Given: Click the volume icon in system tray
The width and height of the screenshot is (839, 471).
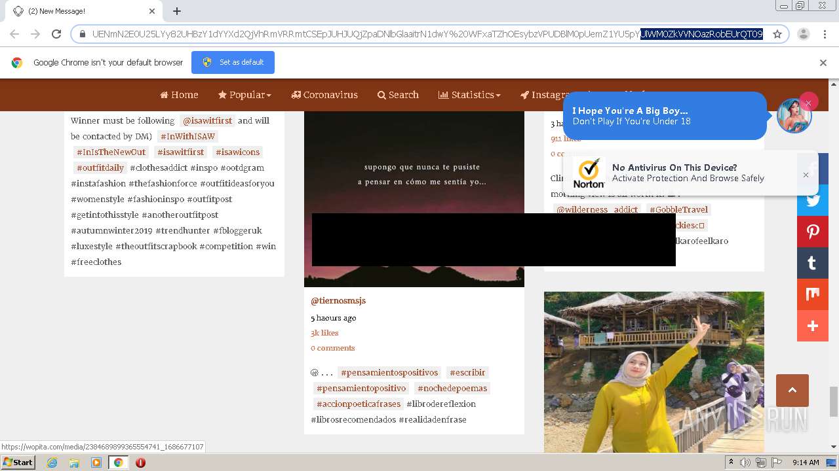Looking at the screenshot, I should coord(745,462).
